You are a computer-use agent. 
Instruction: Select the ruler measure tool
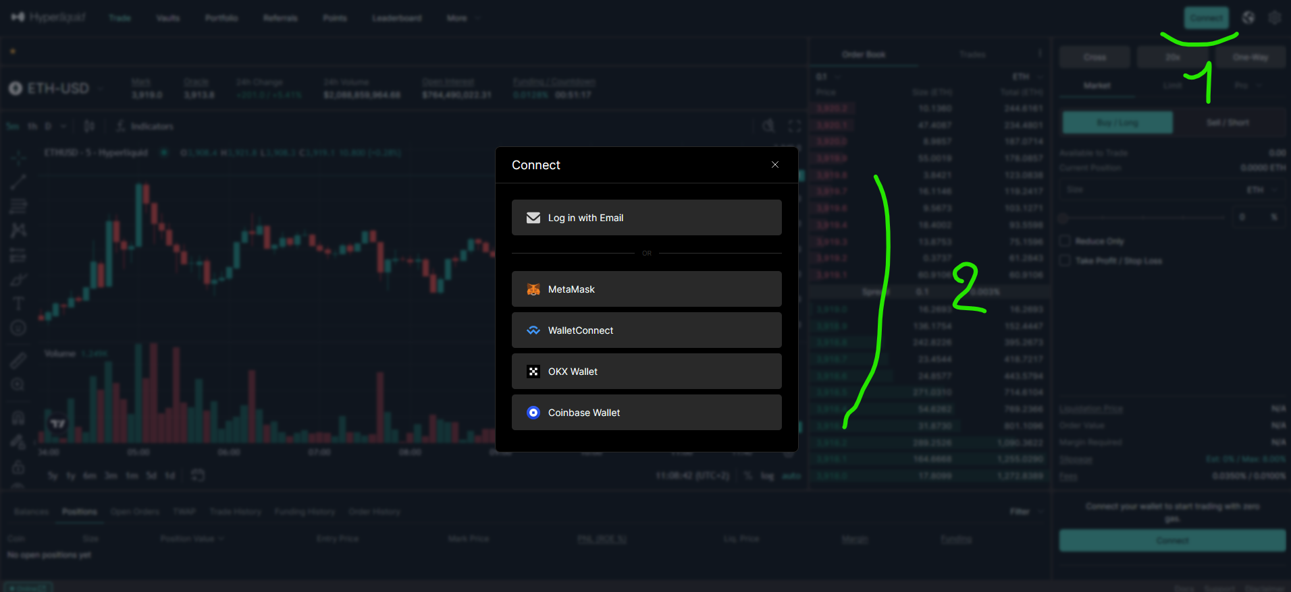coord(18,361)
